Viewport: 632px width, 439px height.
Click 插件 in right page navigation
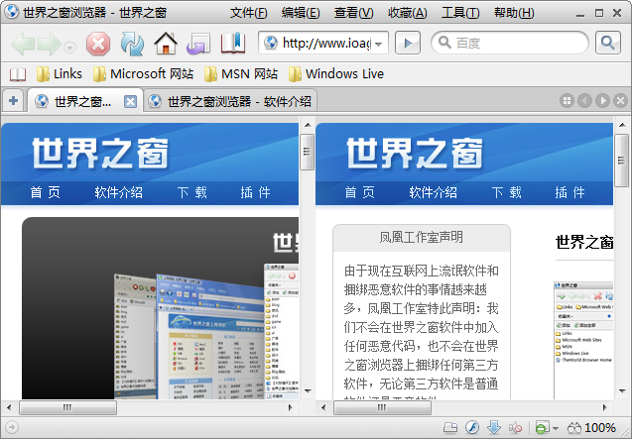click(569, 192)
